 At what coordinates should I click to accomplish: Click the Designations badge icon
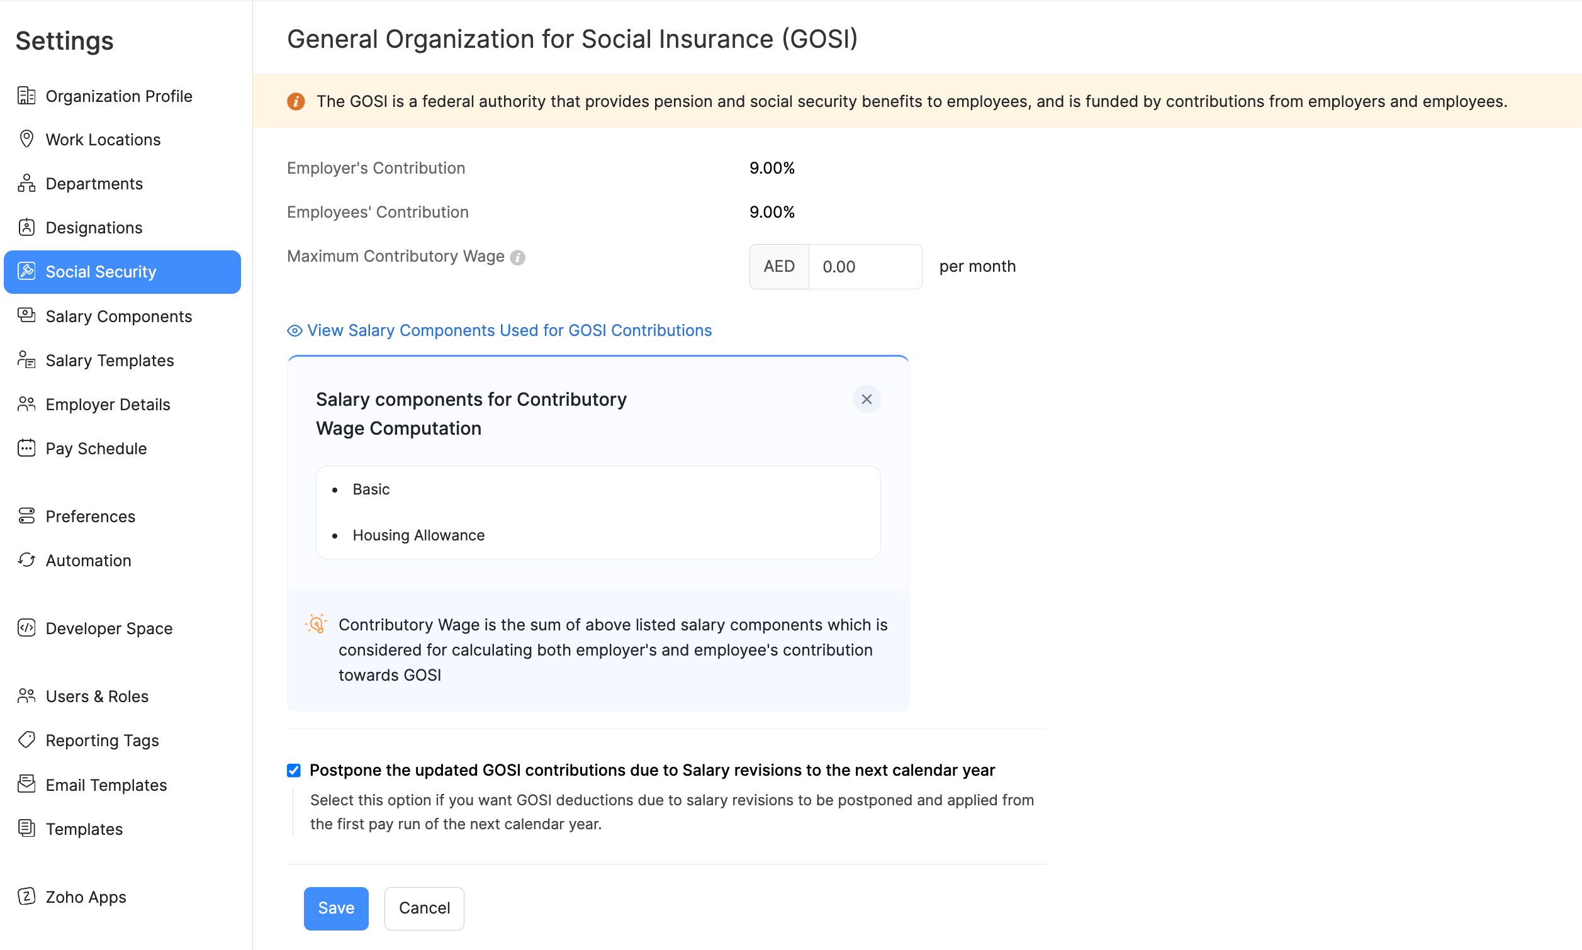pyautogui.click(x=26, y=227)
